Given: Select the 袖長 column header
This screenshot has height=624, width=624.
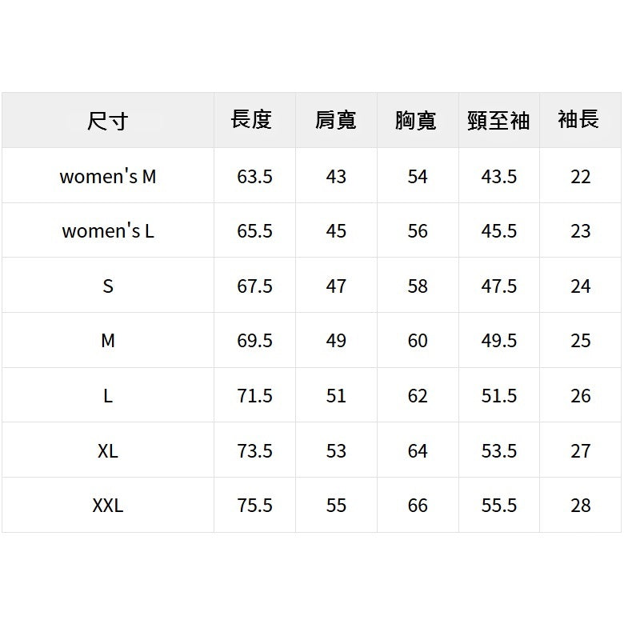Looking at the screenshot, I should pyautogui.click(x=578, y=120).
